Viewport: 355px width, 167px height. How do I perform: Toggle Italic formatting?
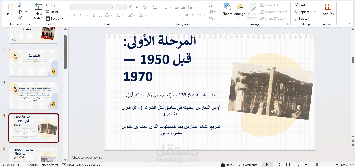(80, 15)
